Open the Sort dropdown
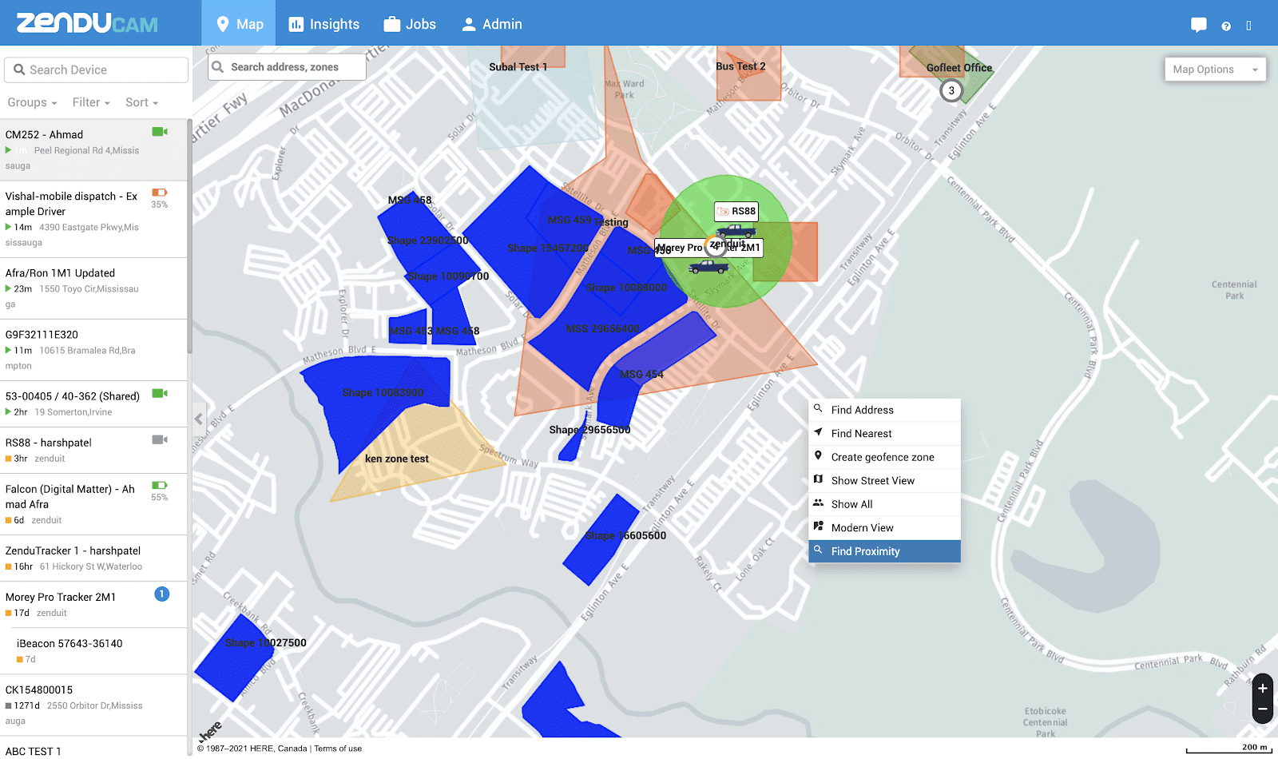The width and height of the screenshot is (1278, 759). coord(141,102)
